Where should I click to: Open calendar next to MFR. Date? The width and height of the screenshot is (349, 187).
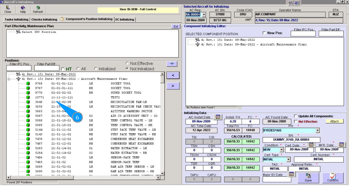341,145
